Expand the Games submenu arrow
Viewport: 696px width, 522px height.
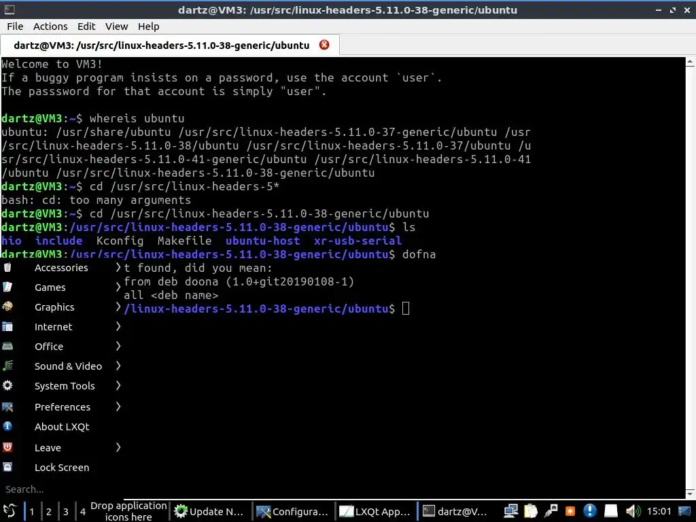(x=118, y=287)
